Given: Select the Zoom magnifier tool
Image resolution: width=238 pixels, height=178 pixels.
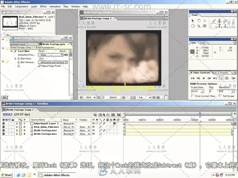Looking at the screenshot, I should [x=198, y=26].
